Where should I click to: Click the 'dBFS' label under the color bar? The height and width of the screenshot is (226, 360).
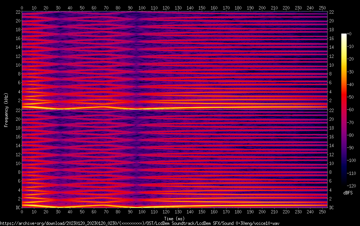348,193
